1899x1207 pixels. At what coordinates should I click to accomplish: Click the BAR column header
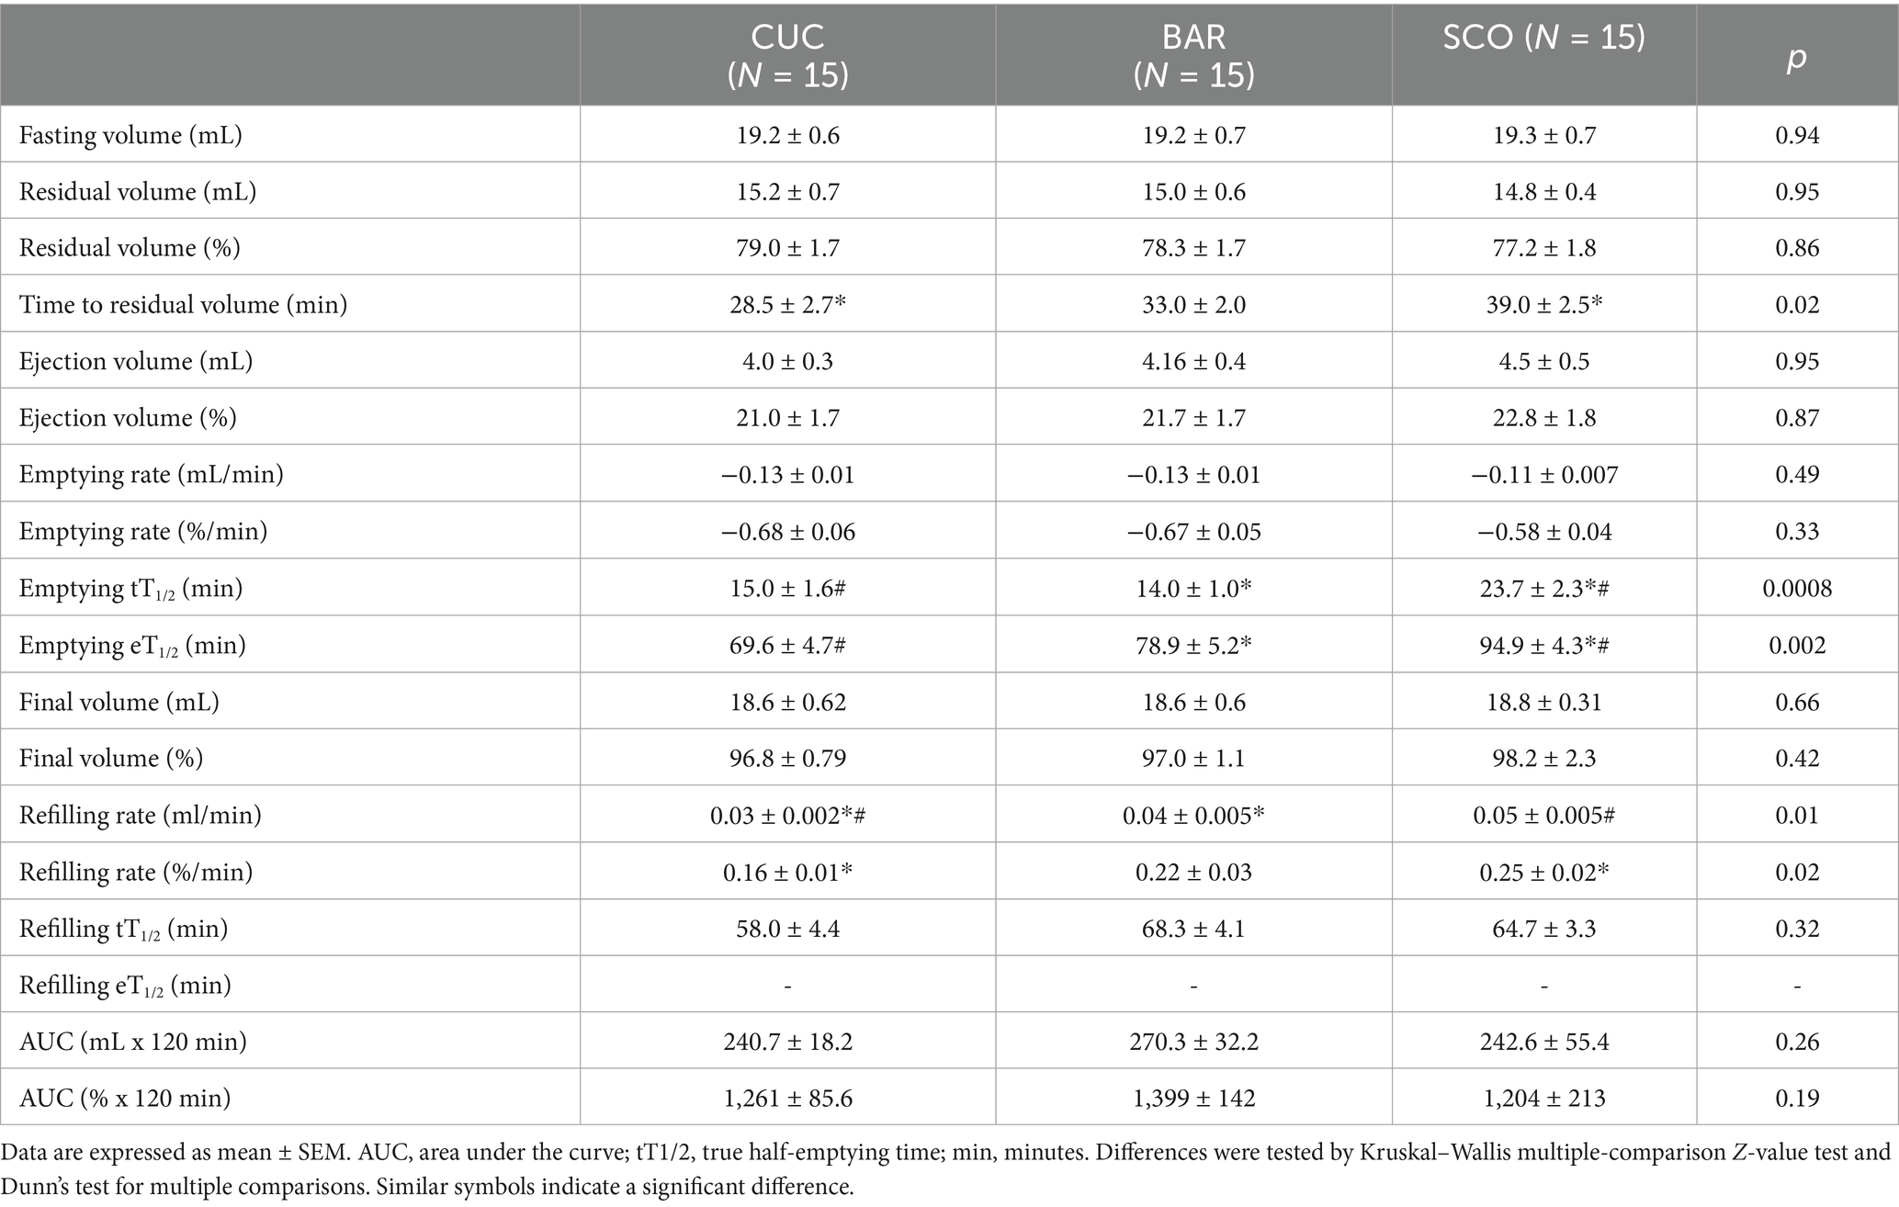[x=1193, y=55]
